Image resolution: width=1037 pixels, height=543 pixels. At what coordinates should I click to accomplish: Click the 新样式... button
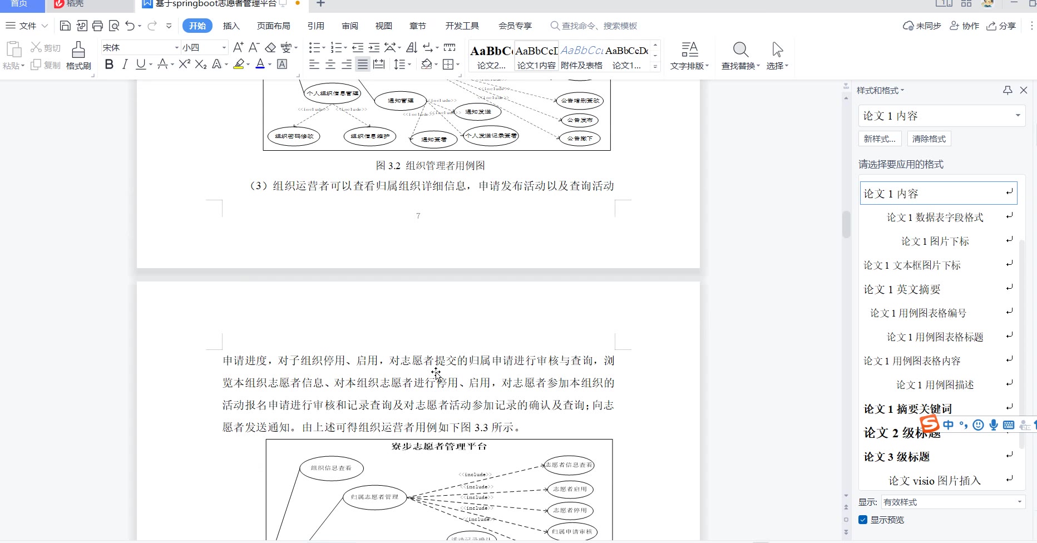point(880,139)
